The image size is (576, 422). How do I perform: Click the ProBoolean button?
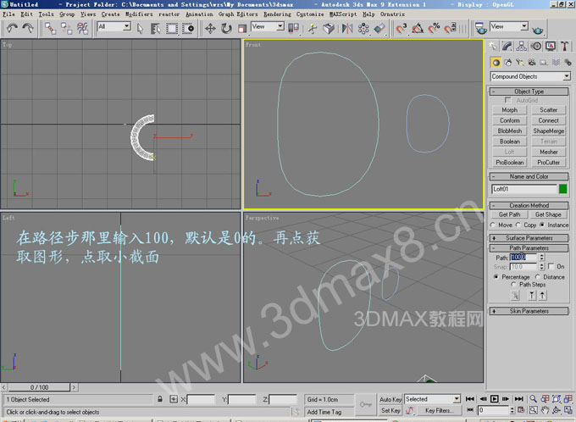pos(510,163)
